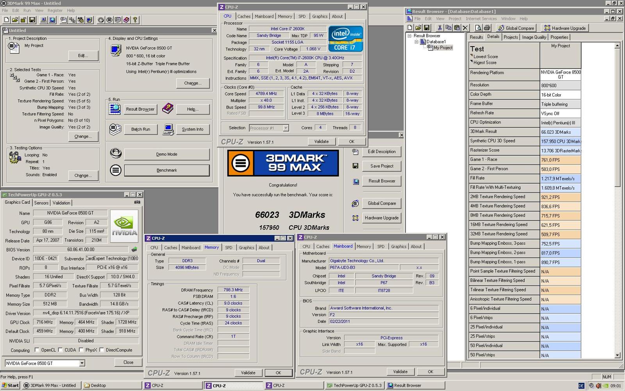The image size is (625, 391).
Task: Click the DE language indicator in system tray
Action: click(x=581, y=386)
